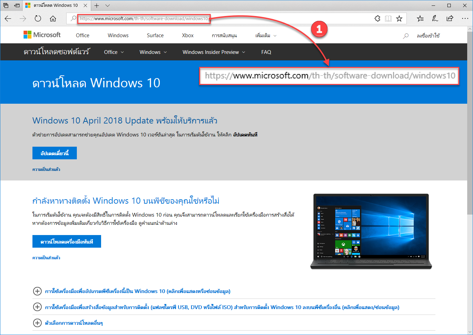Viewport: 473px width, 335px height.
Task: Click ลงชื่อเข้าใช้ sign-in link
Action: point(428,35)
